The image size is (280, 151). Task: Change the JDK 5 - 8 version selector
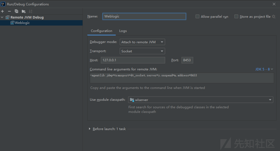(x=264, y=69)
